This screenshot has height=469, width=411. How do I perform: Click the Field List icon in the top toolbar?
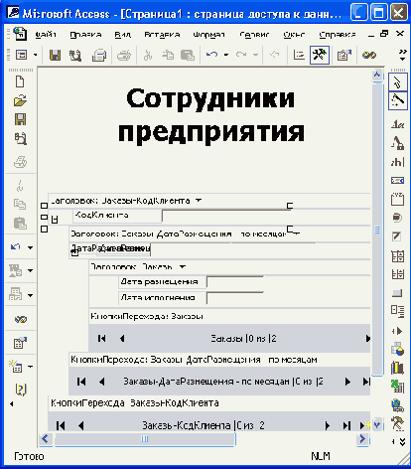point(299,55)
